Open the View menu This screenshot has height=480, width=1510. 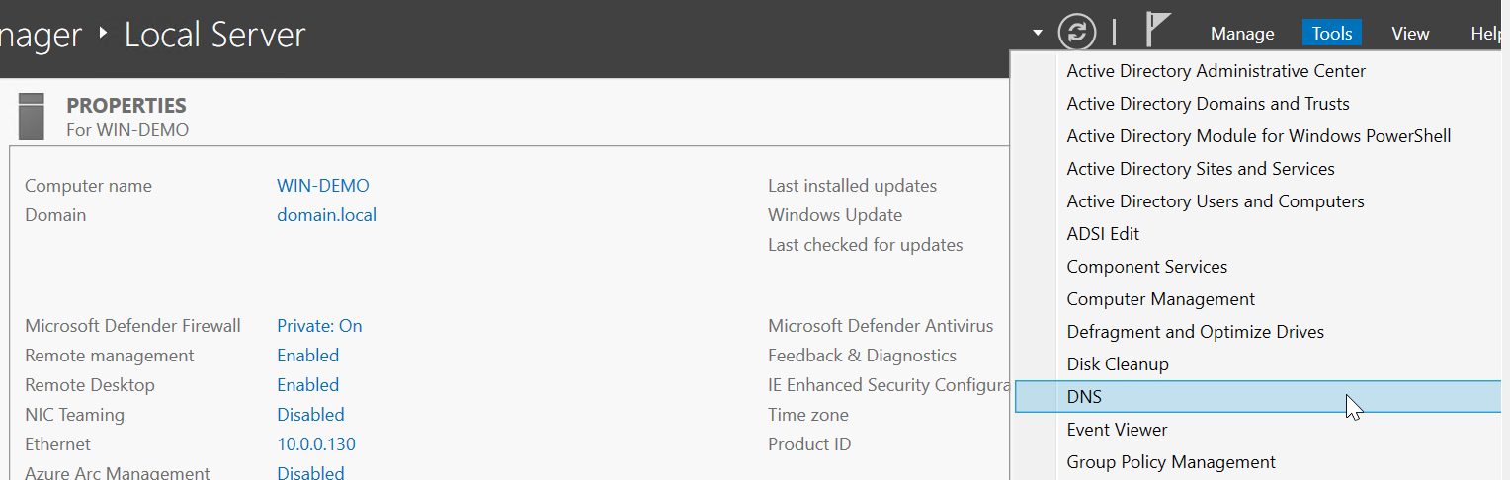[x=1410, y=34]
